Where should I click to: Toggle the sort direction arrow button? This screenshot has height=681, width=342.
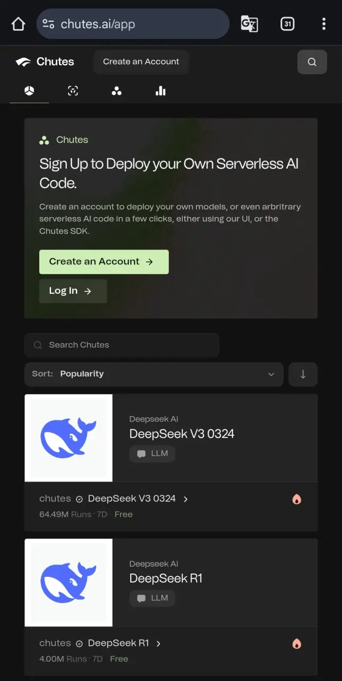(303, 374)
